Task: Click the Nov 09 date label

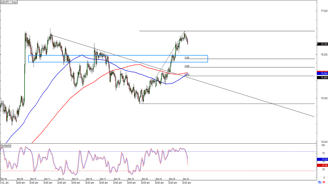Action: coord(20,179)
